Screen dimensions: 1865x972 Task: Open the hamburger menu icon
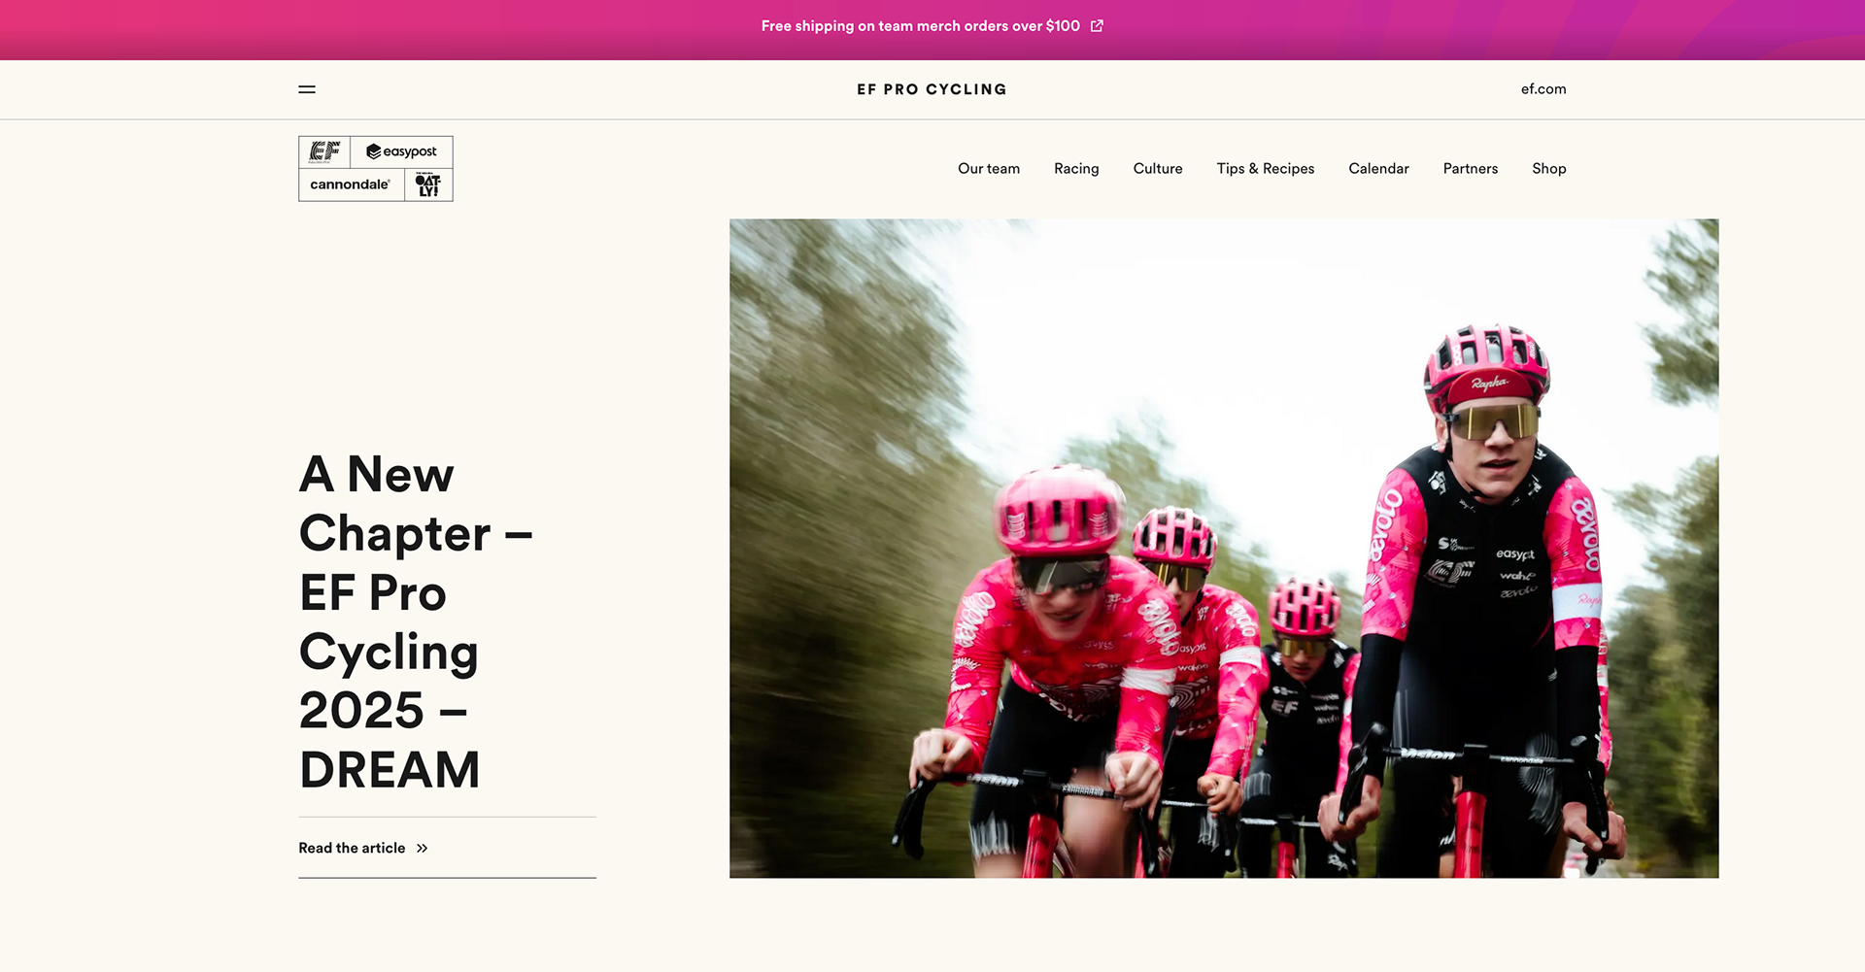307,89
